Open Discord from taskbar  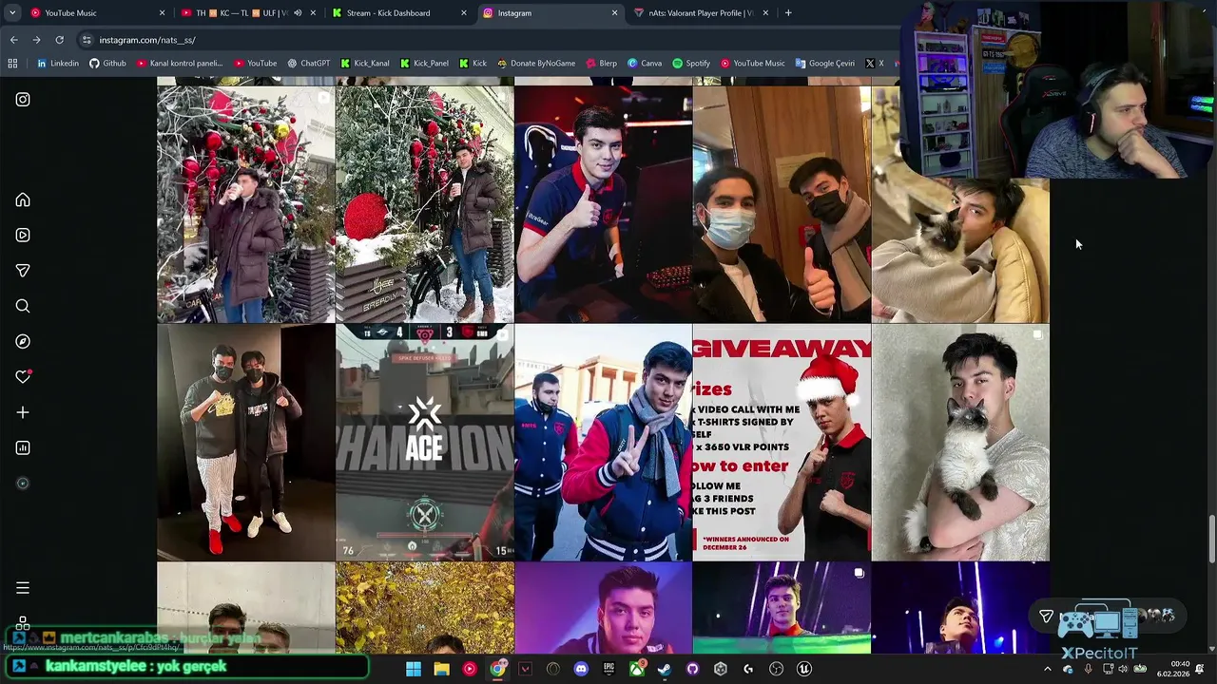[581, 669]
